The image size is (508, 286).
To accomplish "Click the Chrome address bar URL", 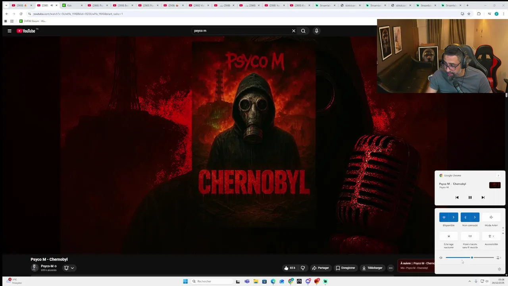I will (x=78, y=14).
